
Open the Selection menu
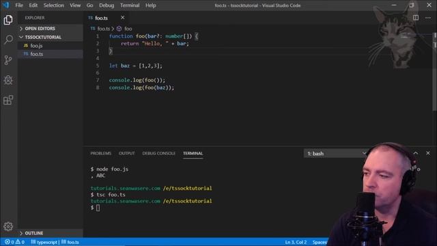53,5
